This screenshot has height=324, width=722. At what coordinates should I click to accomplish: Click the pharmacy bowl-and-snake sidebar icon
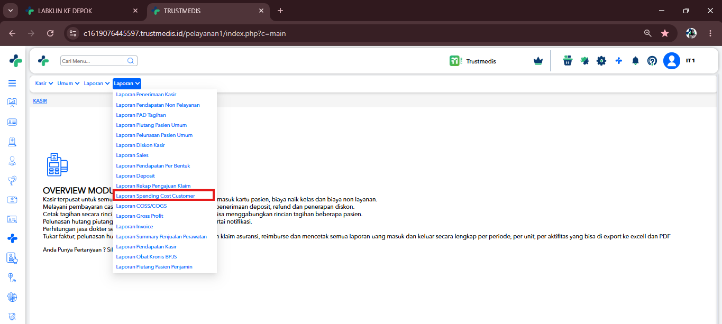tap(12, 180)
